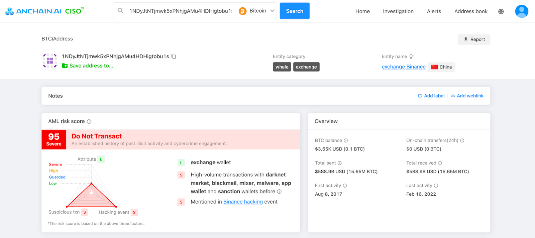The width and height of the screenshot is (535, 238).
Task: Download the Report
Action: pos(474,39)
